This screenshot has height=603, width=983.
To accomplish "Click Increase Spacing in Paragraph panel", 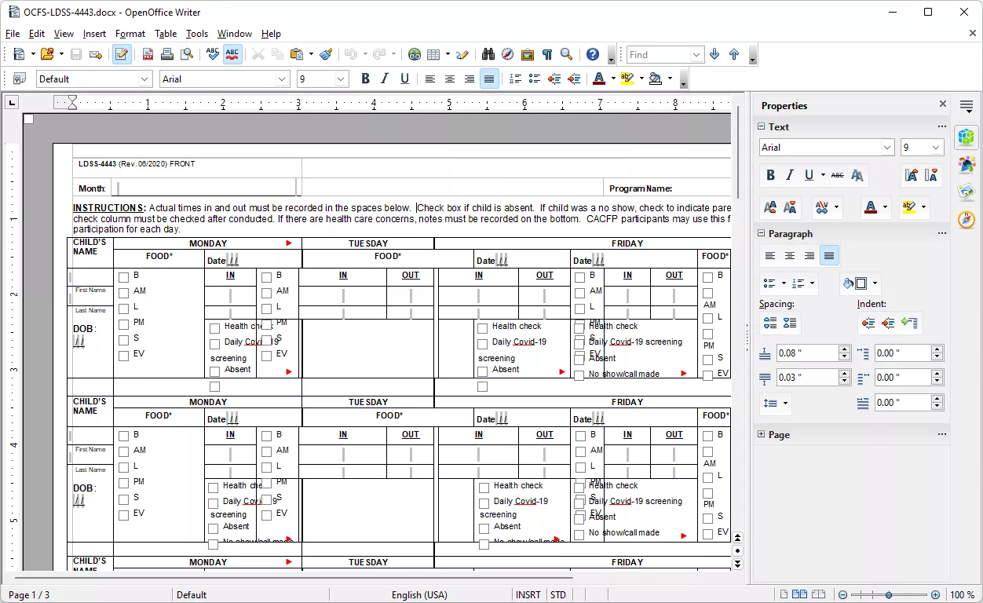I will coord(770,323).
